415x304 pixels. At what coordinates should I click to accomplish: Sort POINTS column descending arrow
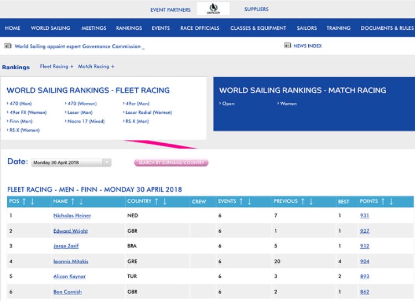coord(391,201)
